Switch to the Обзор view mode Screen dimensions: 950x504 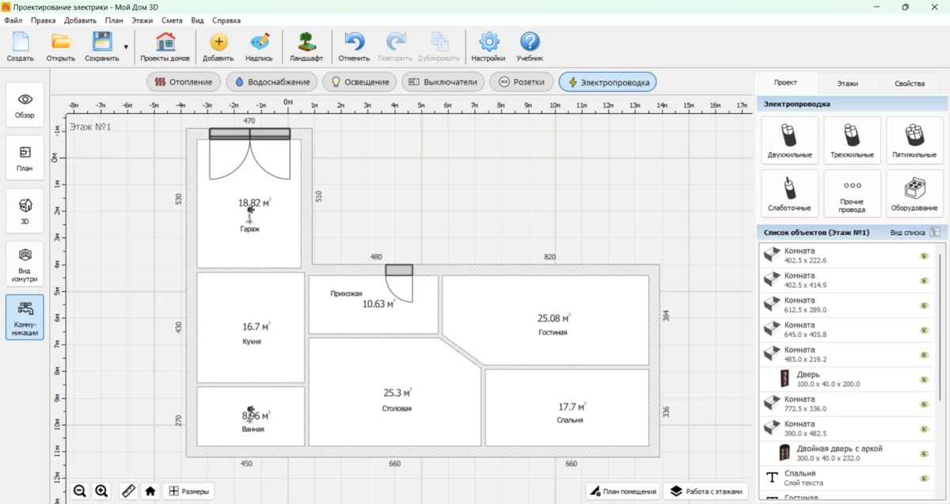tap(25, 104)
